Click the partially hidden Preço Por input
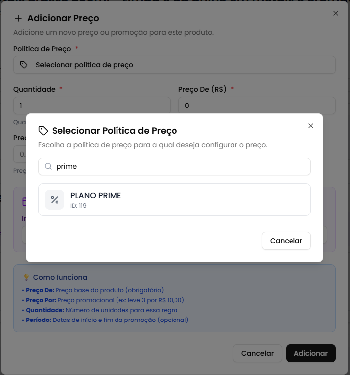Screen dimensions: 350x375 coord(20,154)
